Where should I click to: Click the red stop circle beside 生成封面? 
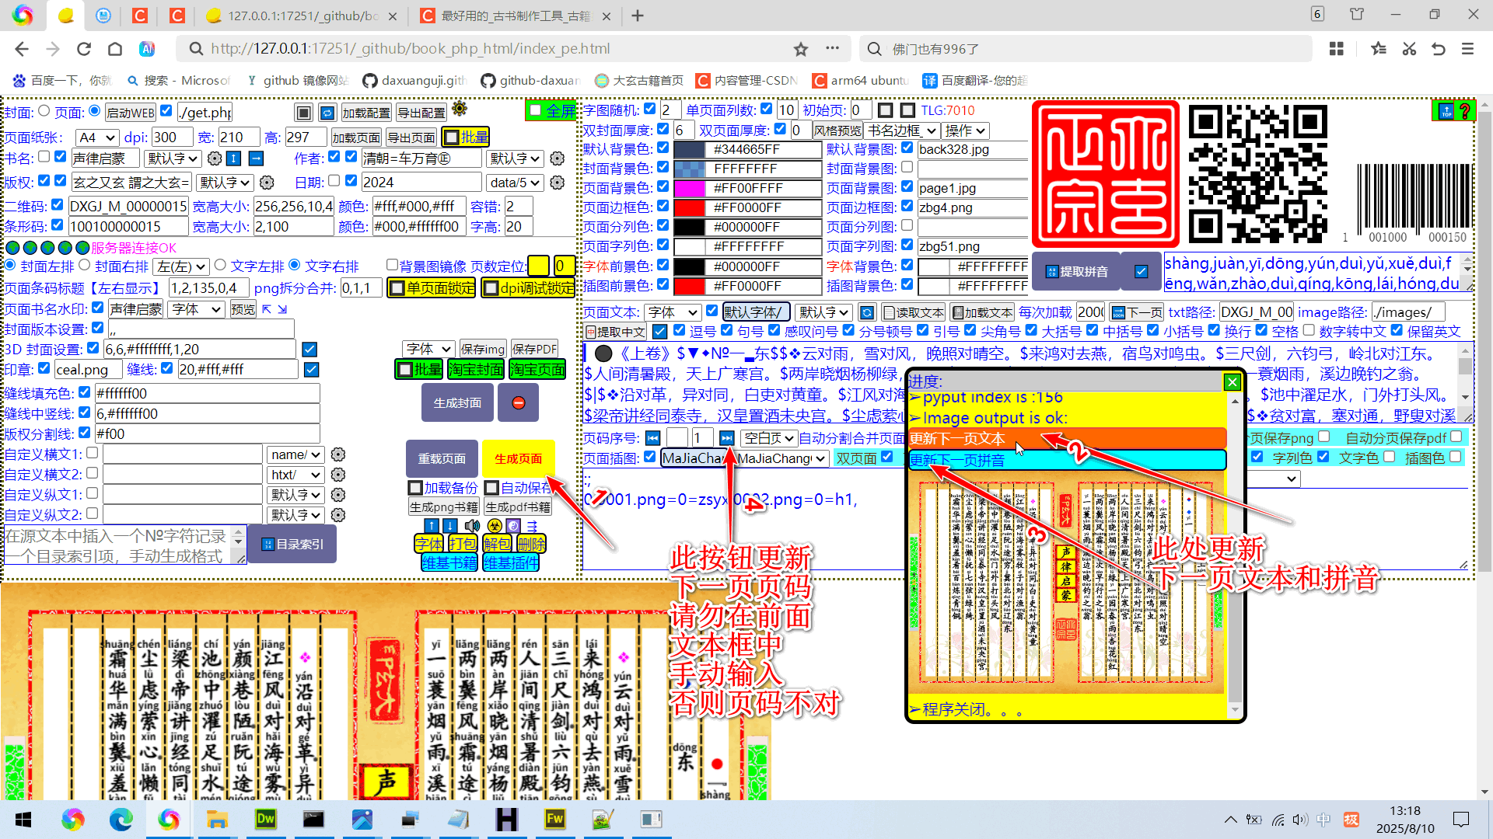518,402
